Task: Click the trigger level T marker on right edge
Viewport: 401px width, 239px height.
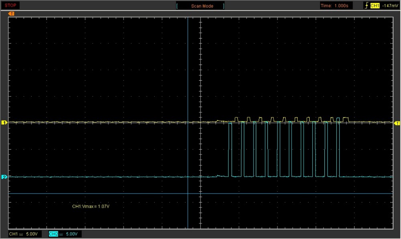Action: (397, 123)
